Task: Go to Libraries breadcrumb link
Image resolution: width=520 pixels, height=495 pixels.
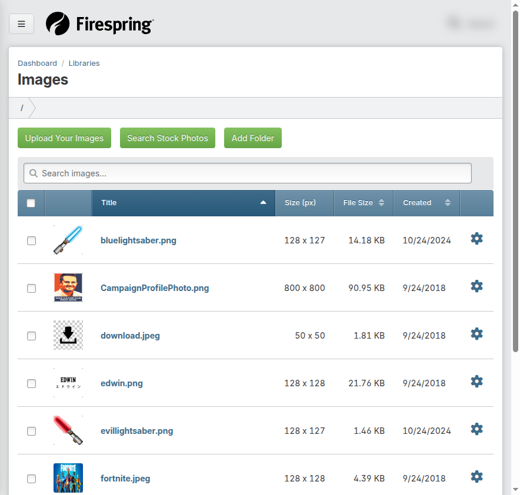Action: [84, 63]
